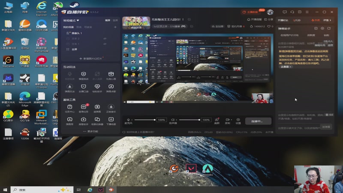343x193 pixels.
Task: Click the 主播数据 button
Action: click(250, 12)
